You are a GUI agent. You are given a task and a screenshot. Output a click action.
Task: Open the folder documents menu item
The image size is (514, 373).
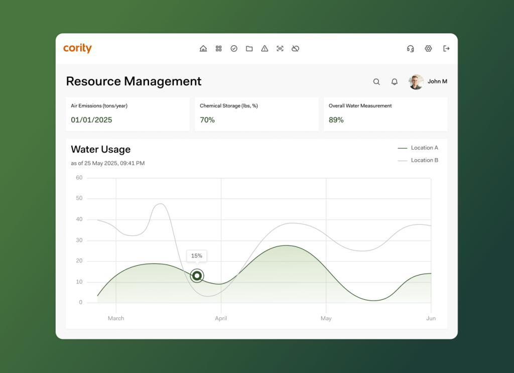pyautogui.click(x=249, y=48)
